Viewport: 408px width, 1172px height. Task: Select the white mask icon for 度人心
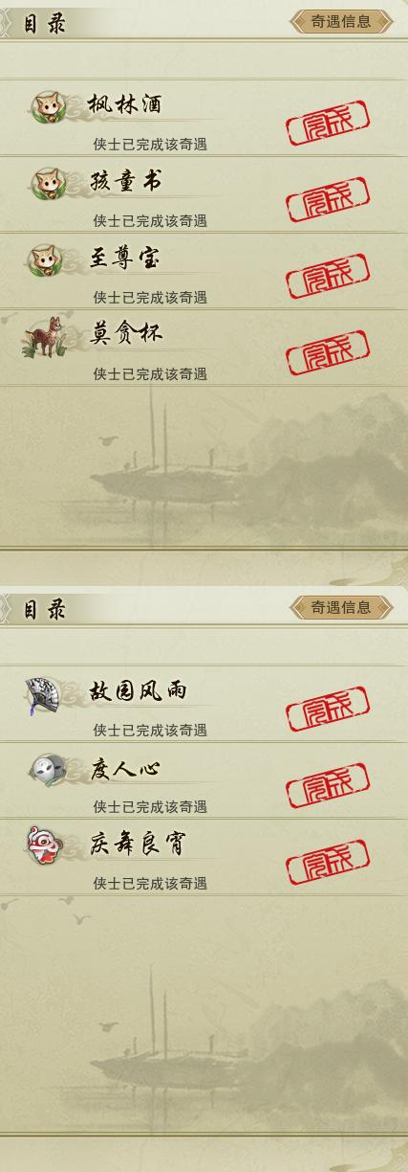pos(45,770)
